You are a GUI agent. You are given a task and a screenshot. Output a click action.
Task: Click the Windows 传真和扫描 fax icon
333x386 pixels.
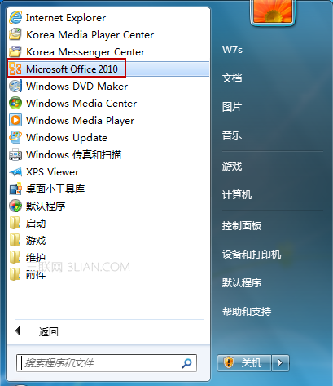pyautogui.click(x=15, y=154)
